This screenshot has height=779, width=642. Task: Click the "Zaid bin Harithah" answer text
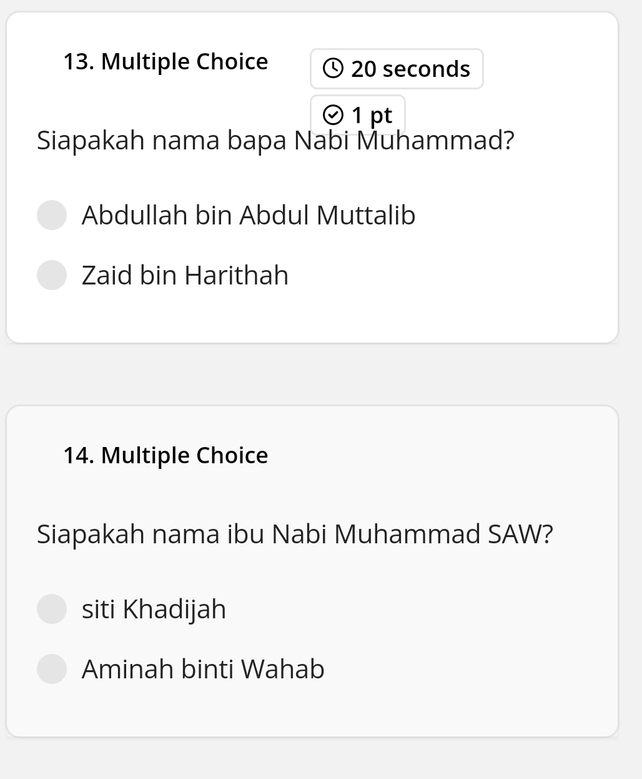(185, 275)
